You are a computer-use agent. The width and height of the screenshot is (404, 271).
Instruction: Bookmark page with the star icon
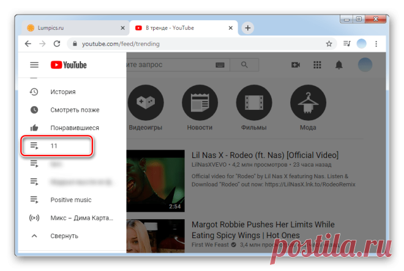click(329, 44)
